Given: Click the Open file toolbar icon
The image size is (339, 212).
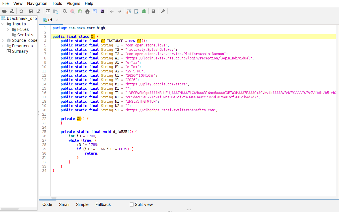Looking at the screenshot, I should [x=4, y=12].
